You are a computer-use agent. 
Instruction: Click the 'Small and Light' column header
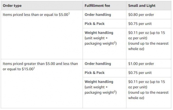[149, 5]
